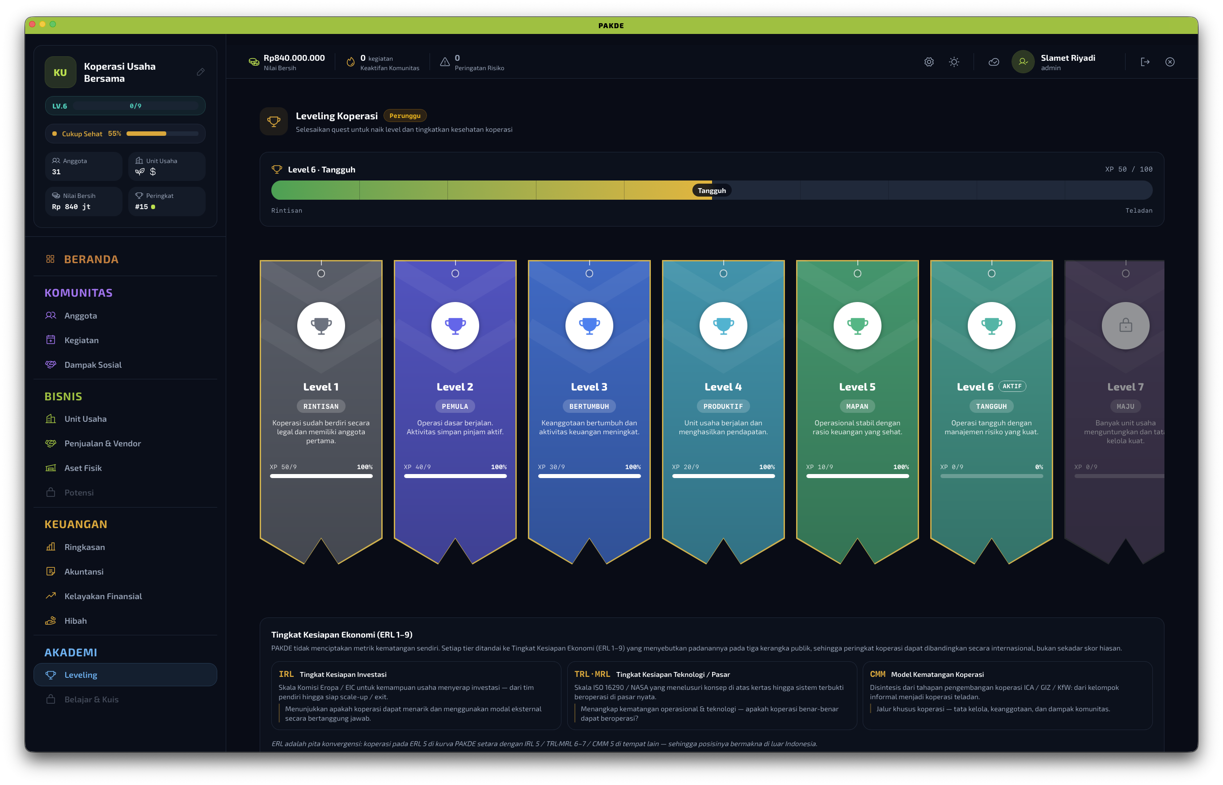The height and width of the screenshot is (785, 1223).
Task: Open Anggota under Komunitas
Action: click(x=125, y=315)
